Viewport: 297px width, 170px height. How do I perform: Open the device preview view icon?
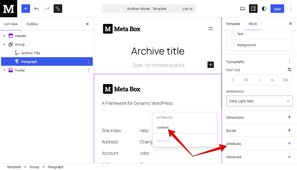tap(243, 9)
